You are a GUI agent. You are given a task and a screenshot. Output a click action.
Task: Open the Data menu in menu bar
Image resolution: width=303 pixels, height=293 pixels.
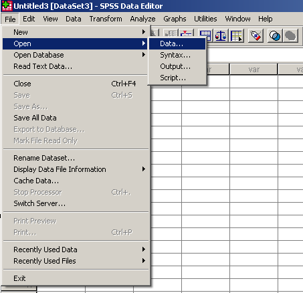[x=74, y=19]
